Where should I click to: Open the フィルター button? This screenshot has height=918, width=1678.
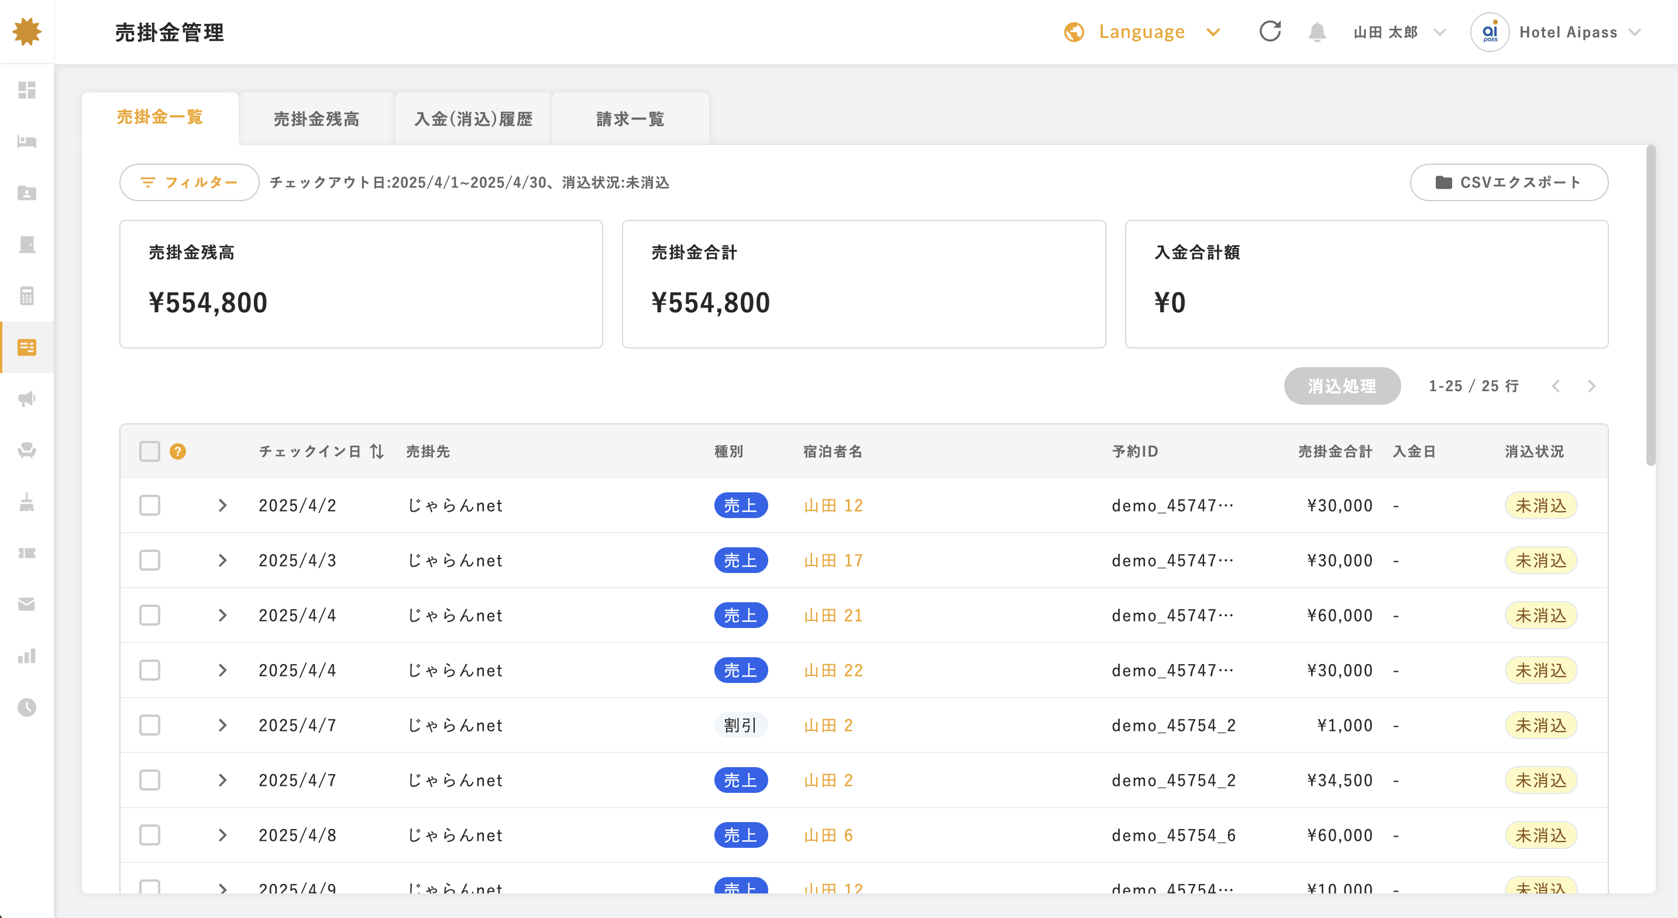(x=190, y=182)
